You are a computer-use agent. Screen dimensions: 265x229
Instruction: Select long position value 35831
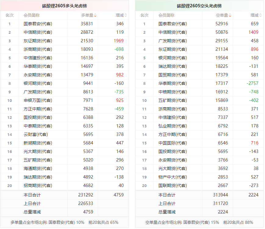[x=87, y=24]
